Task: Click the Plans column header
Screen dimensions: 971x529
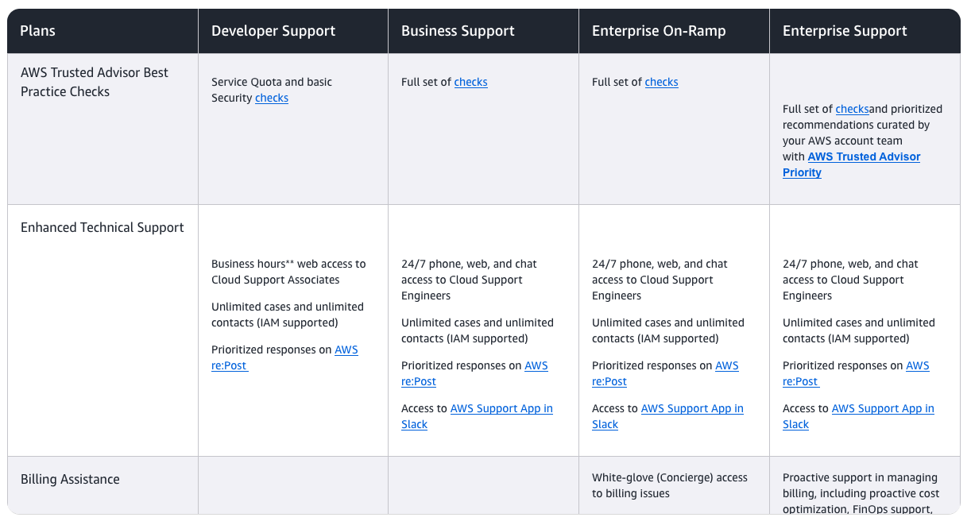Action: [x=38, y=31]
